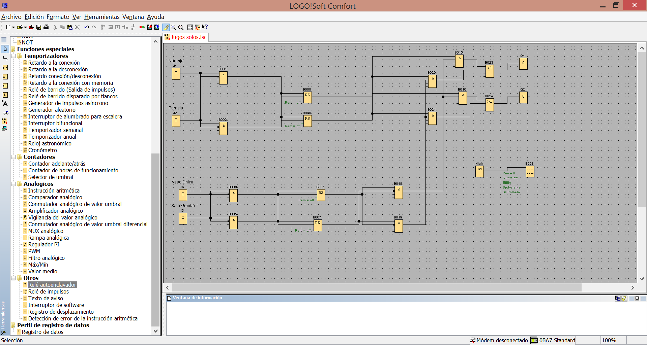Click the open file folder icon

click(x=20, y=27)
